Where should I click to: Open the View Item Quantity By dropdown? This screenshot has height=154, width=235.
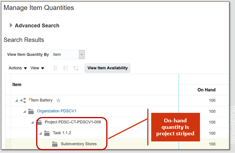82,55
